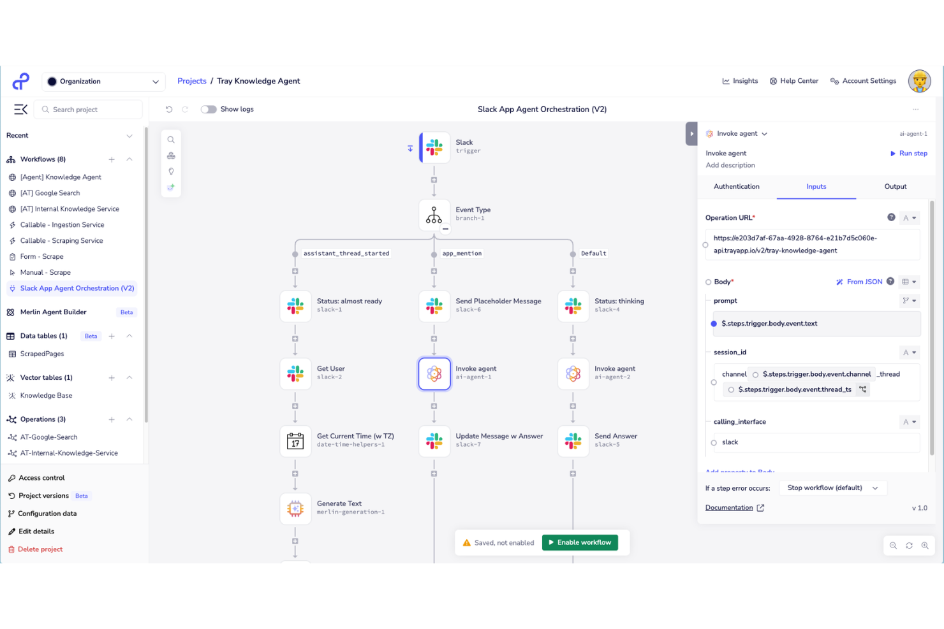Click the three-dots more options icon

915,110
